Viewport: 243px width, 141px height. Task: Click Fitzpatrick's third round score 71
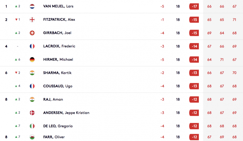[x=234, y=20]
